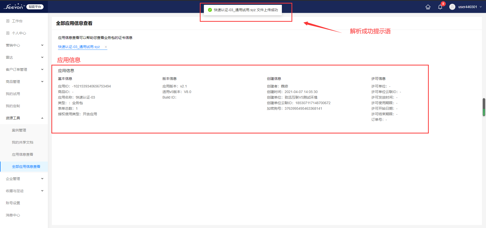Click 应用名称 value 快速认证-03

(85, 97)
